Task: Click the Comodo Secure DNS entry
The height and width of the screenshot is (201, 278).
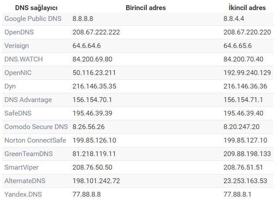Action: tap(36, 127)
